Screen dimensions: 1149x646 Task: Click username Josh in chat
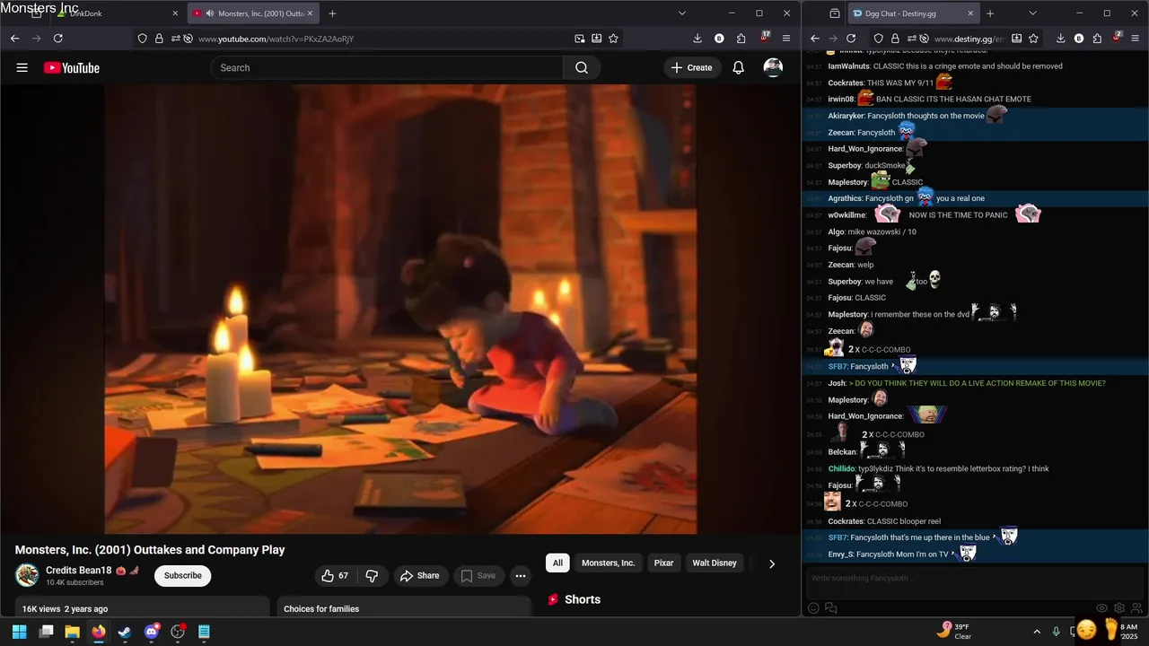(837, 383)
